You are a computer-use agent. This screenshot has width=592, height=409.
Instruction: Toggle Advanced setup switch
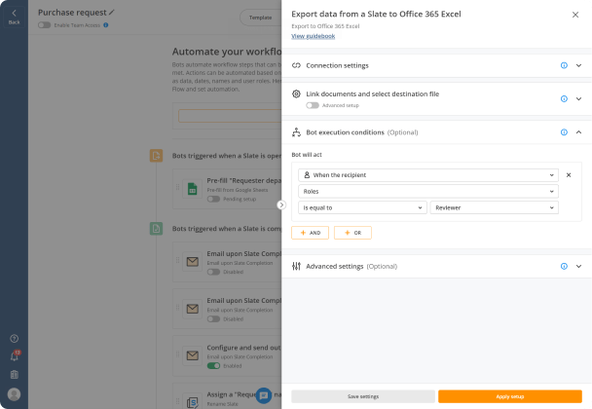point(313,105)
